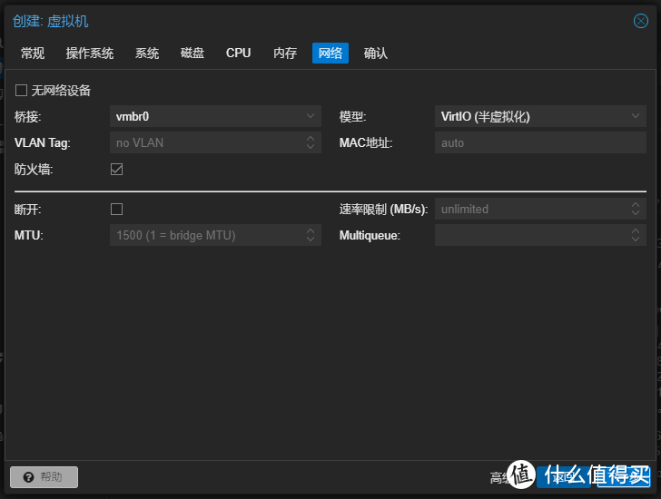Viewport: 661px width, 499px height.
Task: Go to the 系统 tab
Action: coord(147,54)
